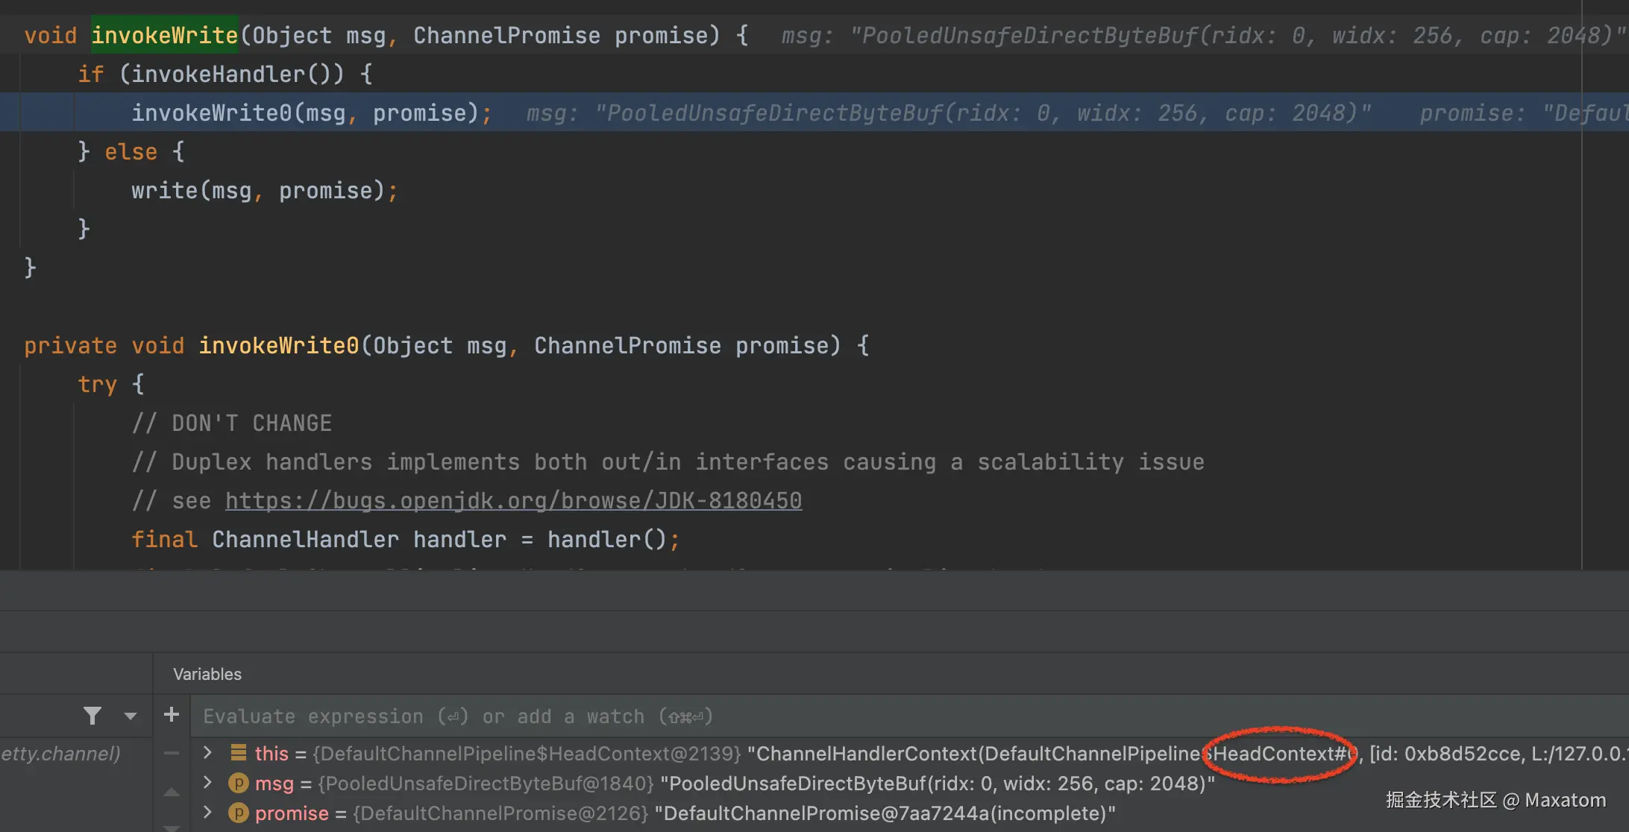Click the minus remove-watch icon
The width and height of the screenshot is (1629, 832).
[x=172, y=754]
